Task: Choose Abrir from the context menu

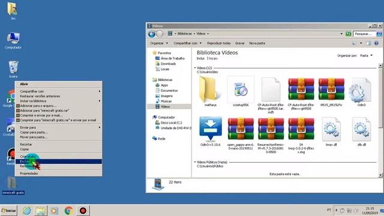Action: click(x=59, y=84)
